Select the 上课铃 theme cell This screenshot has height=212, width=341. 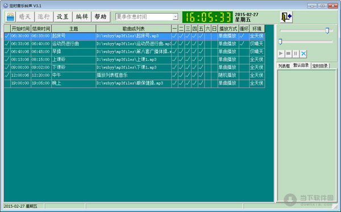(73, 60)
